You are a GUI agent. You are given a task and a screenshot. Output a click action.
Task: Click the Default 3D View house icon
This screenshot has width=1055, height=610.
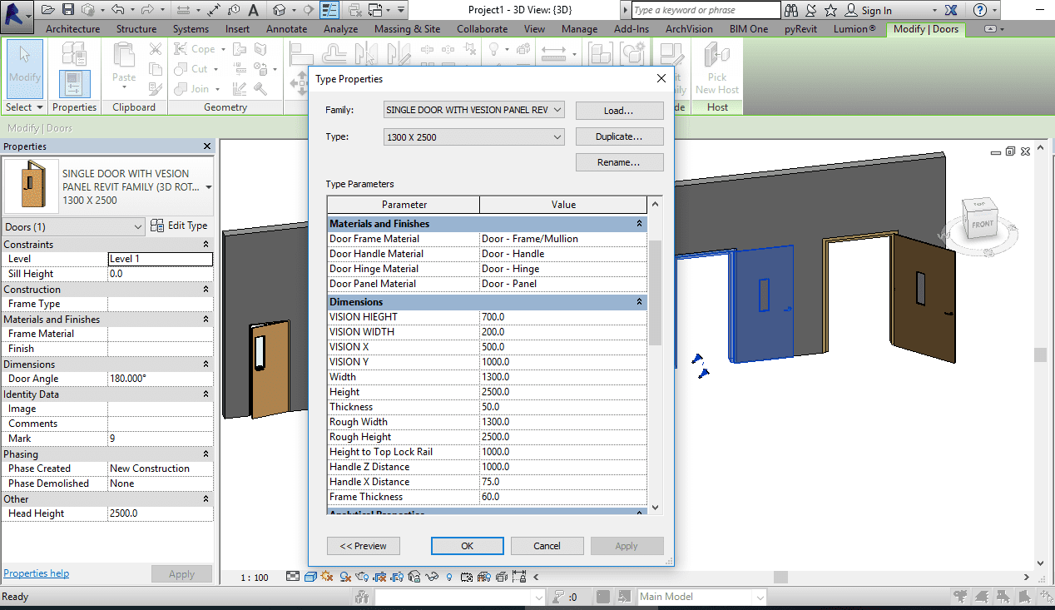coord(280,10)
